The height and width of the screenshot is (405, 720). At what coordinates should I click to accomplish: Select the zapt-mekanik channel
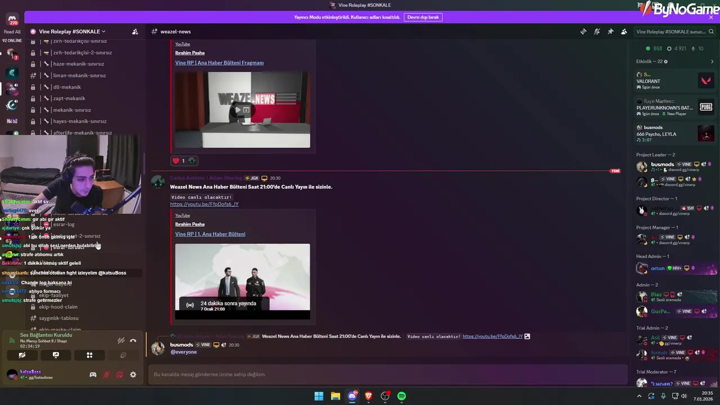point(69,98)
